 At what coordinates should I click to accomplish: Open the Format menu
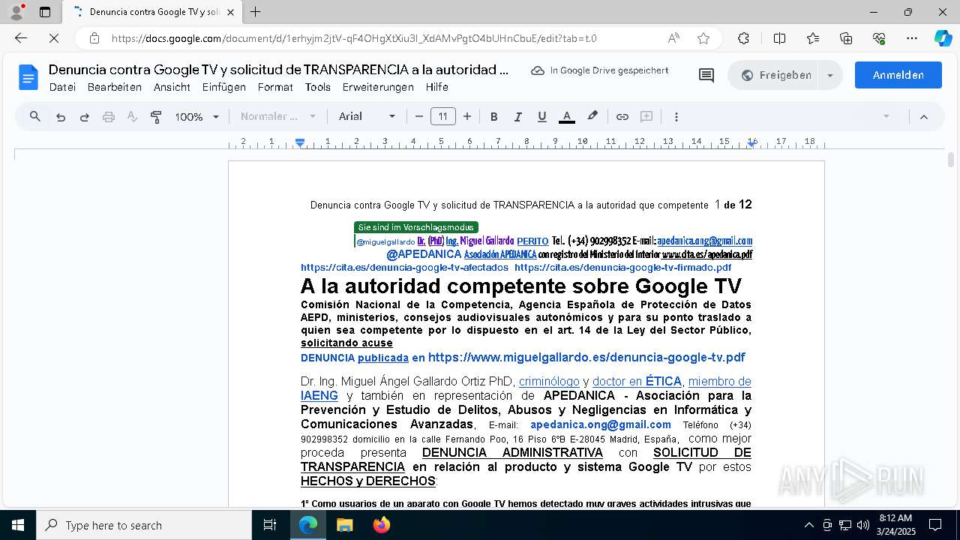[x=275, y=87]
